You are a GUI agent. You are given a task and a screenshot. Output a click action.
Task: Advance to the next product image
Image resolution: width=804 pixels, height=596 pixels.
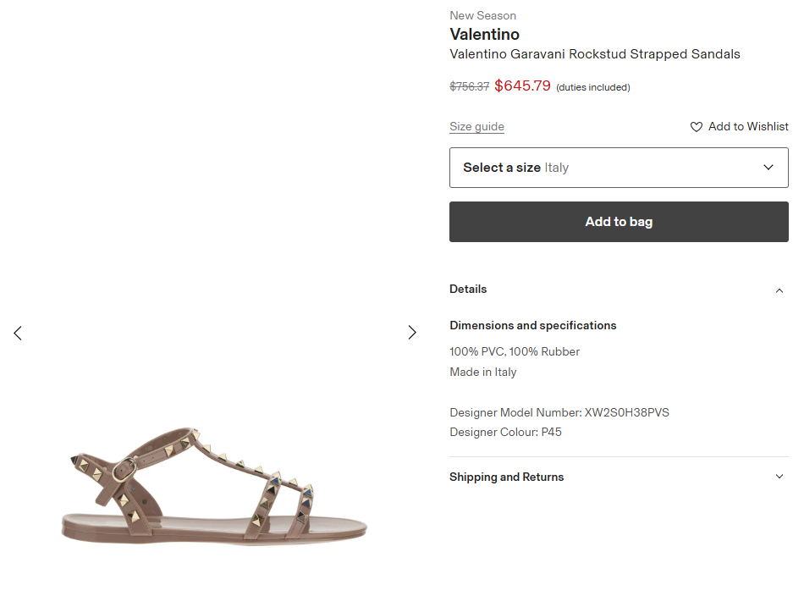(x=412, y=333)
